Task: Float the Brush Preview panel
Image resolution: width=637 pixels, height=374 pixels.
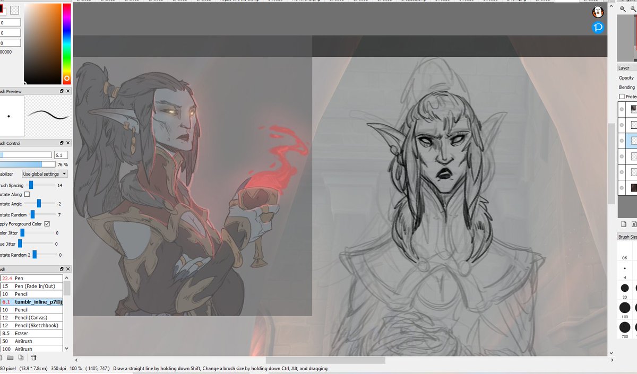Action: 62,91
